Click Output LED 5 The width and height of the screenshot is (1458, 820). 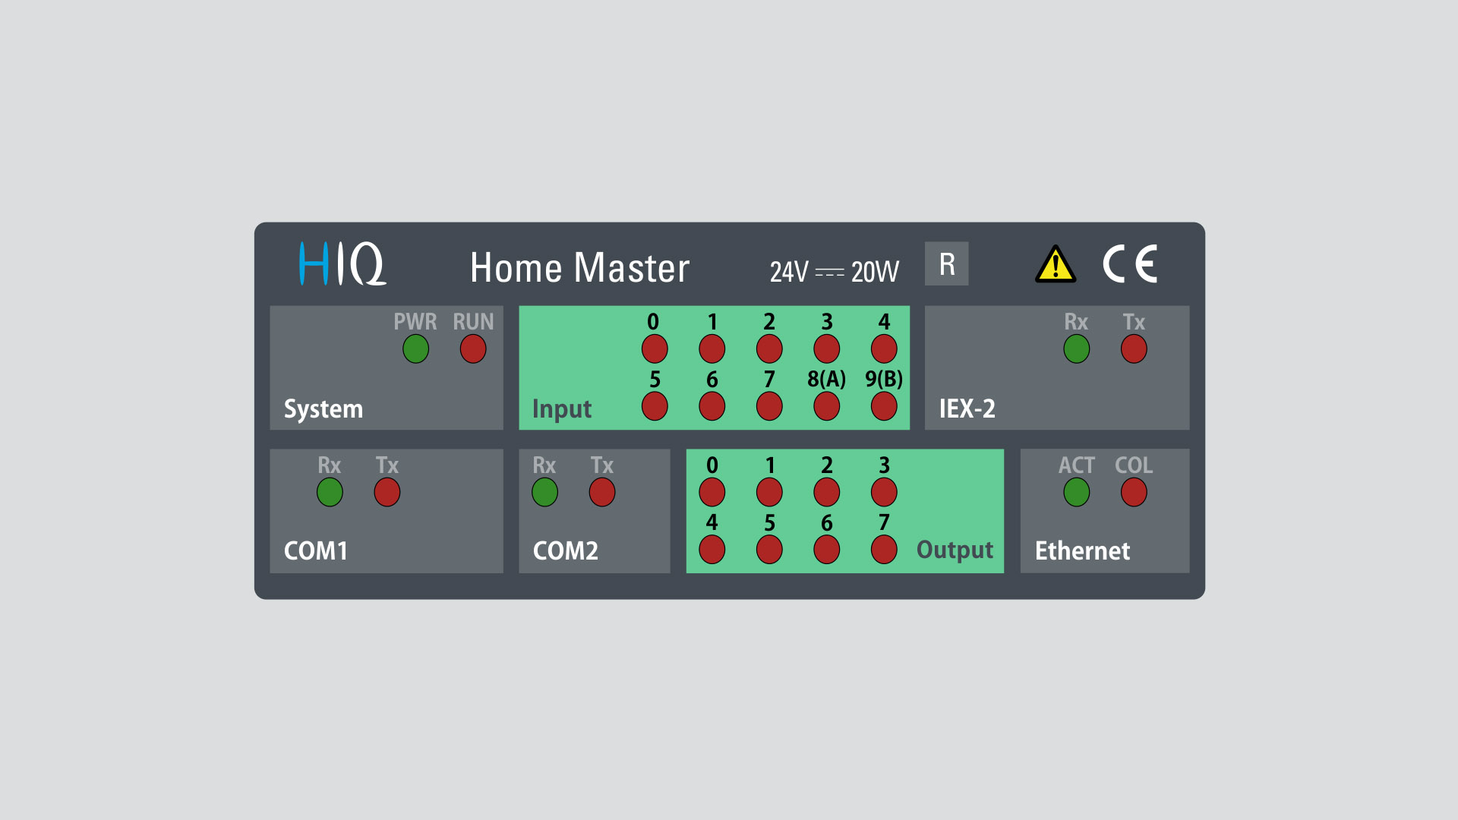click(x=769, y=550)
